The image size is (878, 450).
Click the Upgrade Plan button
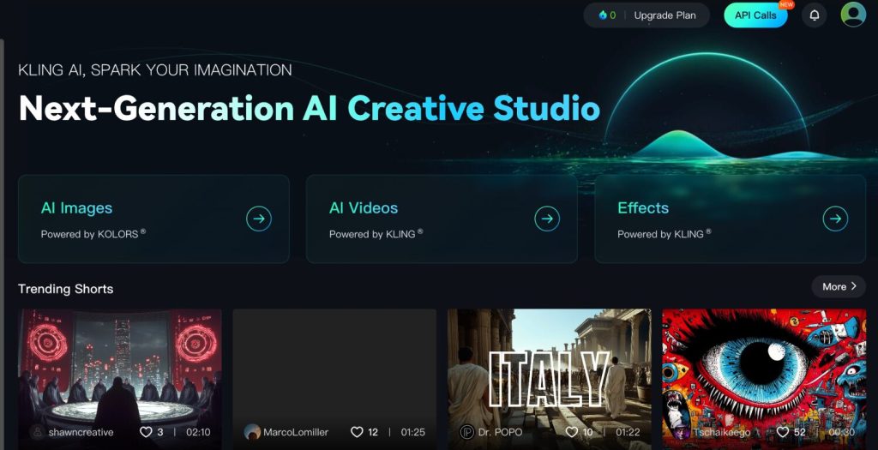(x=665, y=15)
